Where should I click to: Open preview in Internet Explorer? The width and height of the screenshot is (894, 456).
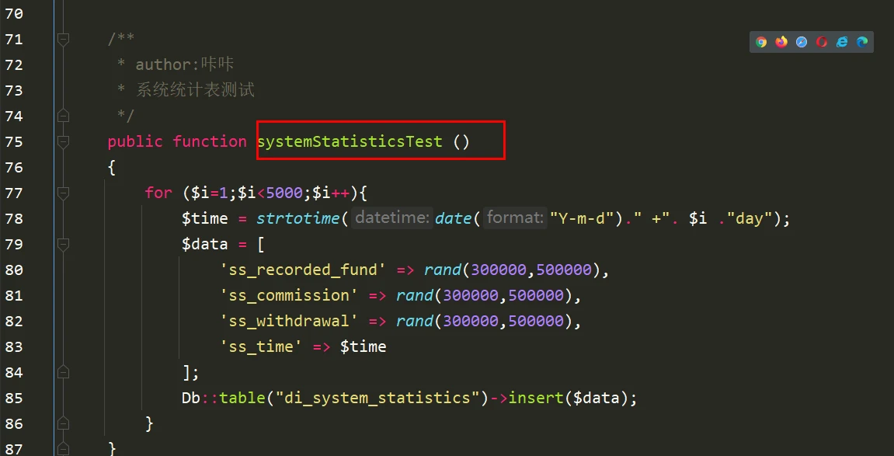pyautogui.click(x=842, y=42)
